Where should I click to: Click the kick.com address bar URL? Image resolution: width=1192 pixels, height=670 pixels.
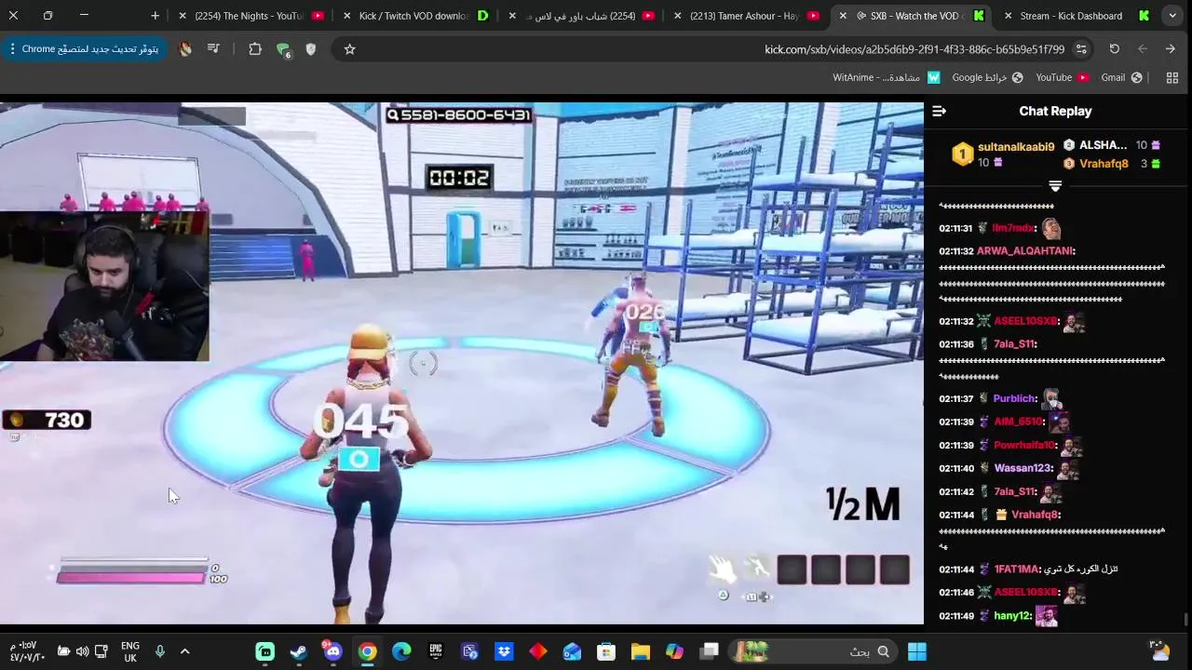pos(914,49)
